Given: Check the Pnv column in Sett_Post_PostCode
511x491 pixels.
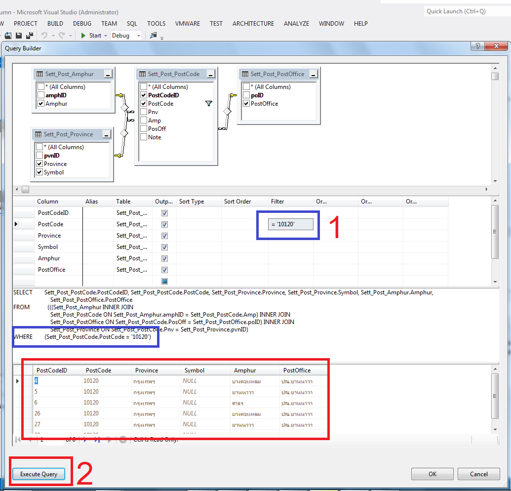Looking at the screenshot, I should (144, 112).
